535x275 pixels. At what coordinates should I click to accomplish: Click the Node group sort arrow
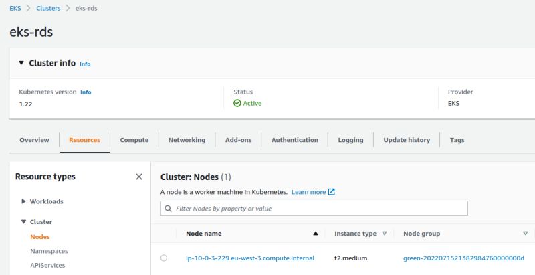[x=525, y=234]
